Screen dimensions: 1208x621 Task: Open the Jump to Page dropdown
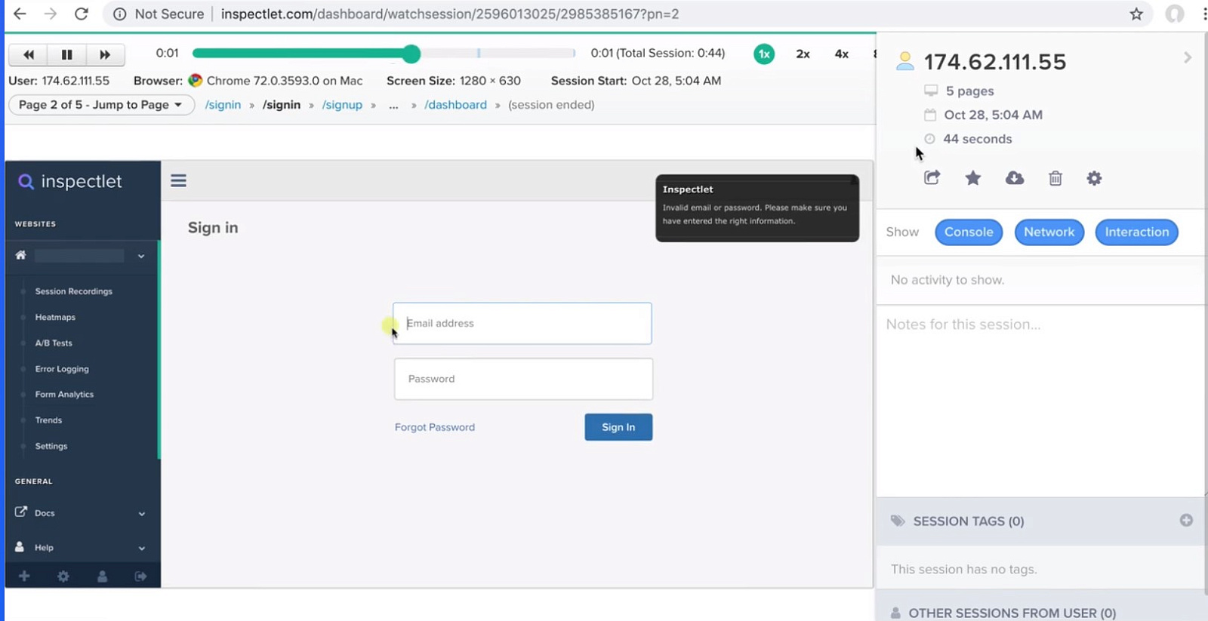(101, 105)
